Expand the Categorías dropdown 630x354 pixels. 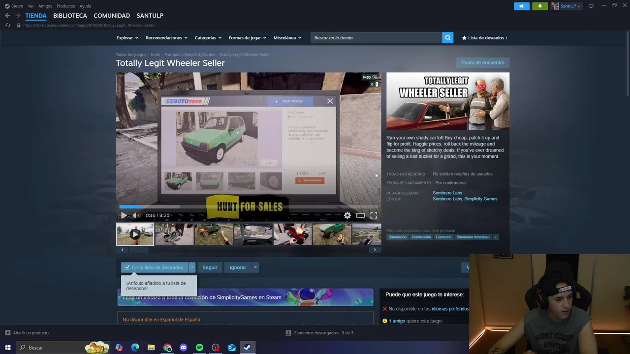(x=208, y=38)
